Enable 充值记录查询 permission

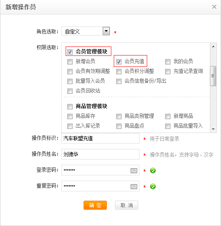168,71
